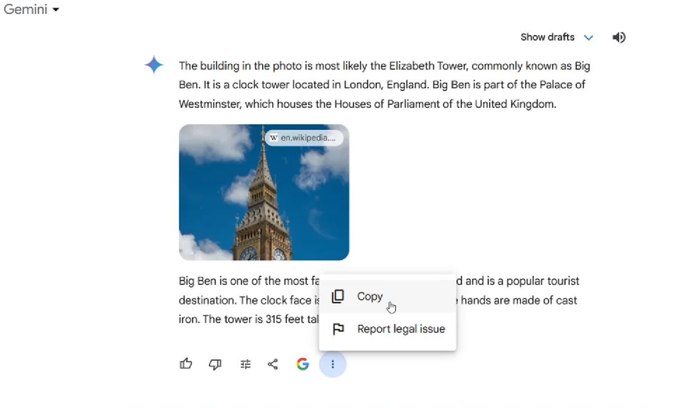Viewport: 678px width, 408px height.
Task: Click the Gemini sparkle star icon
Action: (x=154, y=65)
